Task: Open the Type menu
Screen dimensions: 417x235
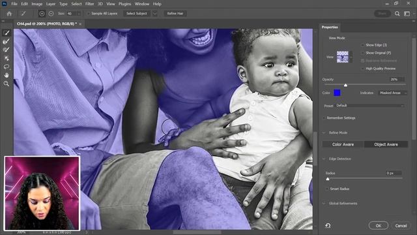Action: click(63, 4)
